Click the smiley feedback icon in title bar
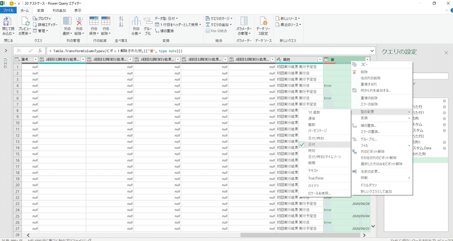 [12, 3]
